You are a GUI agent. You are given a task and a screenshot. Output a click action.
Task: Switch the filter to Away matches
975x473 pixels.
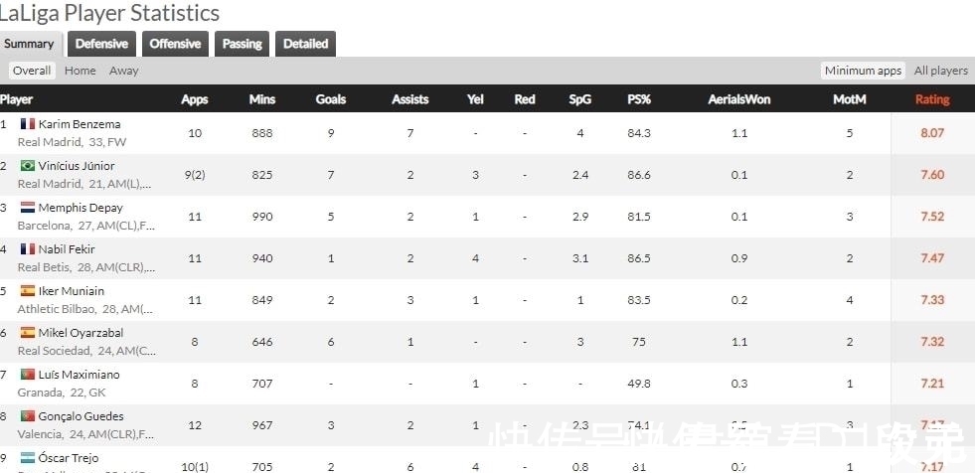124,71
